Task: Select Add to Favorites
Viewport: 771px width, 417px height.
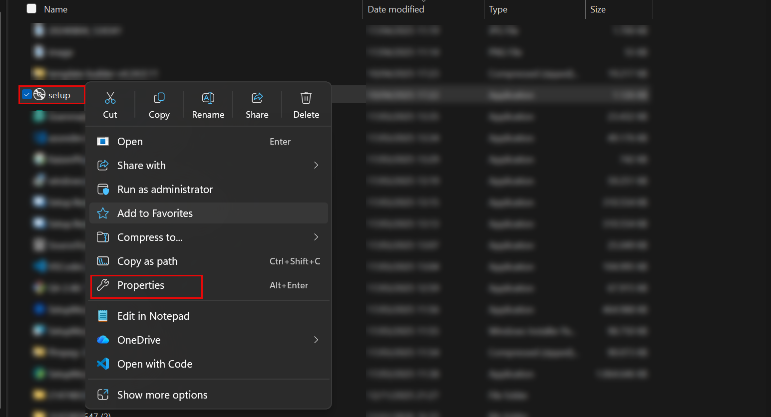Action: (155, 213)
